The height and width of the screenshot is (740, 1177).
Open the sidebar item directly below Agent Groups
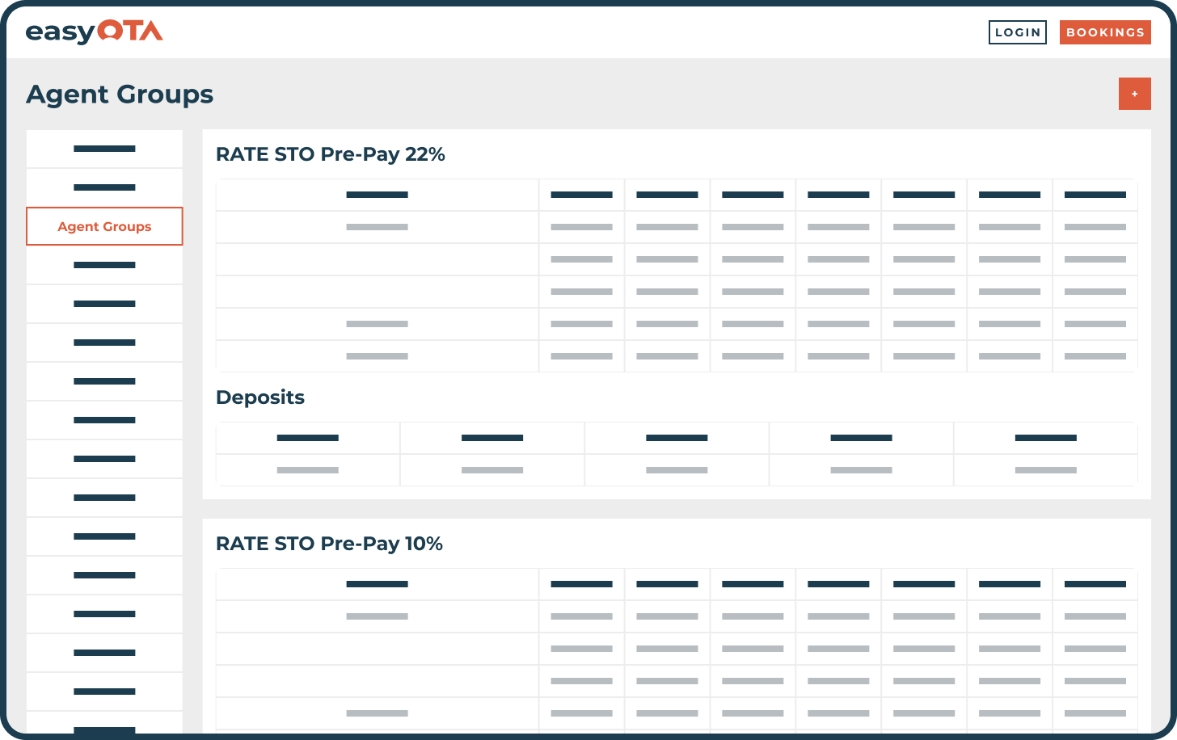104,265
